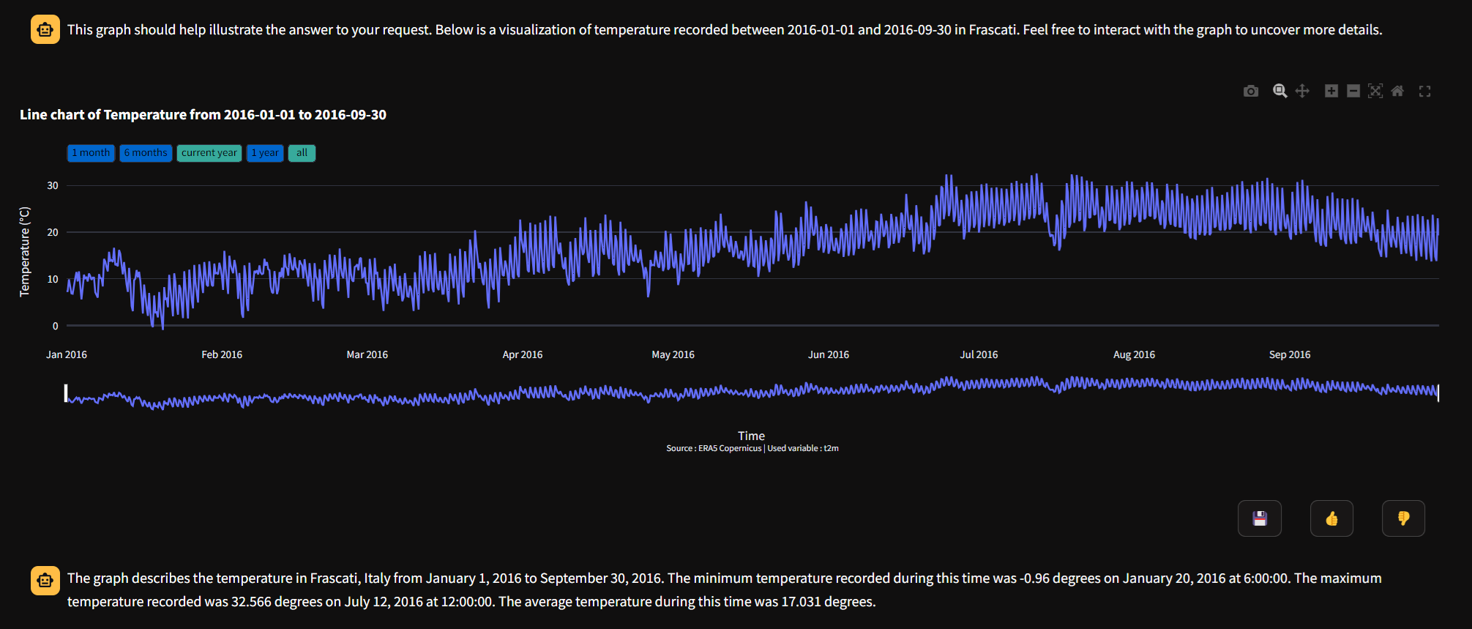Click the range slider mini chart
Screen dimensions: 1472x629
[752, 393]
